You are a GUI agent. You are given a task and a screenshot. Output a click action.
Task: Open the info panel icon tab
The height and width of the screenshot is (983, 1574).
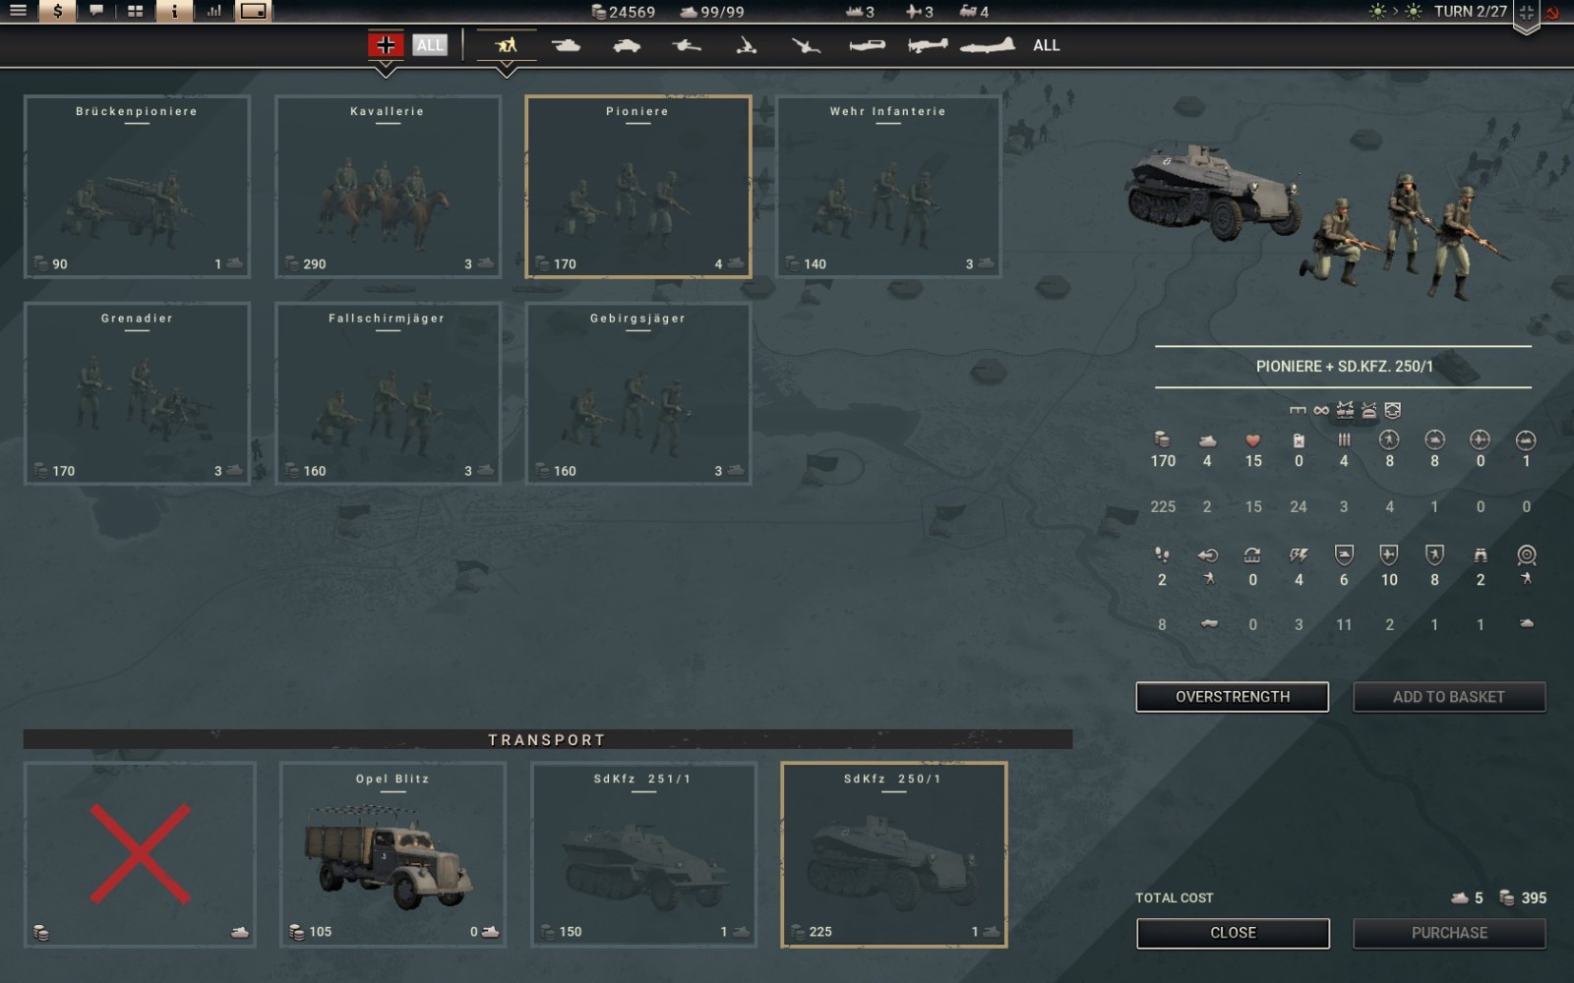point(174,11)
